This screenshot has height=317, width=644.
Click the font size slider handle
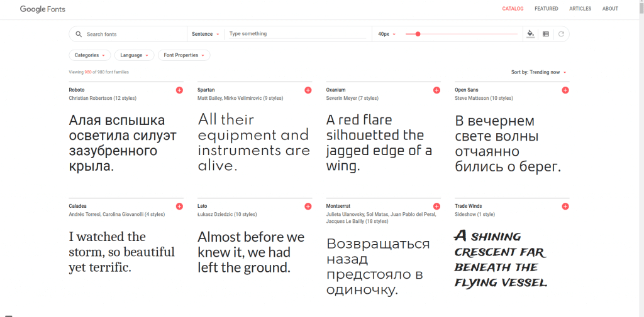[x=418, y=34]
